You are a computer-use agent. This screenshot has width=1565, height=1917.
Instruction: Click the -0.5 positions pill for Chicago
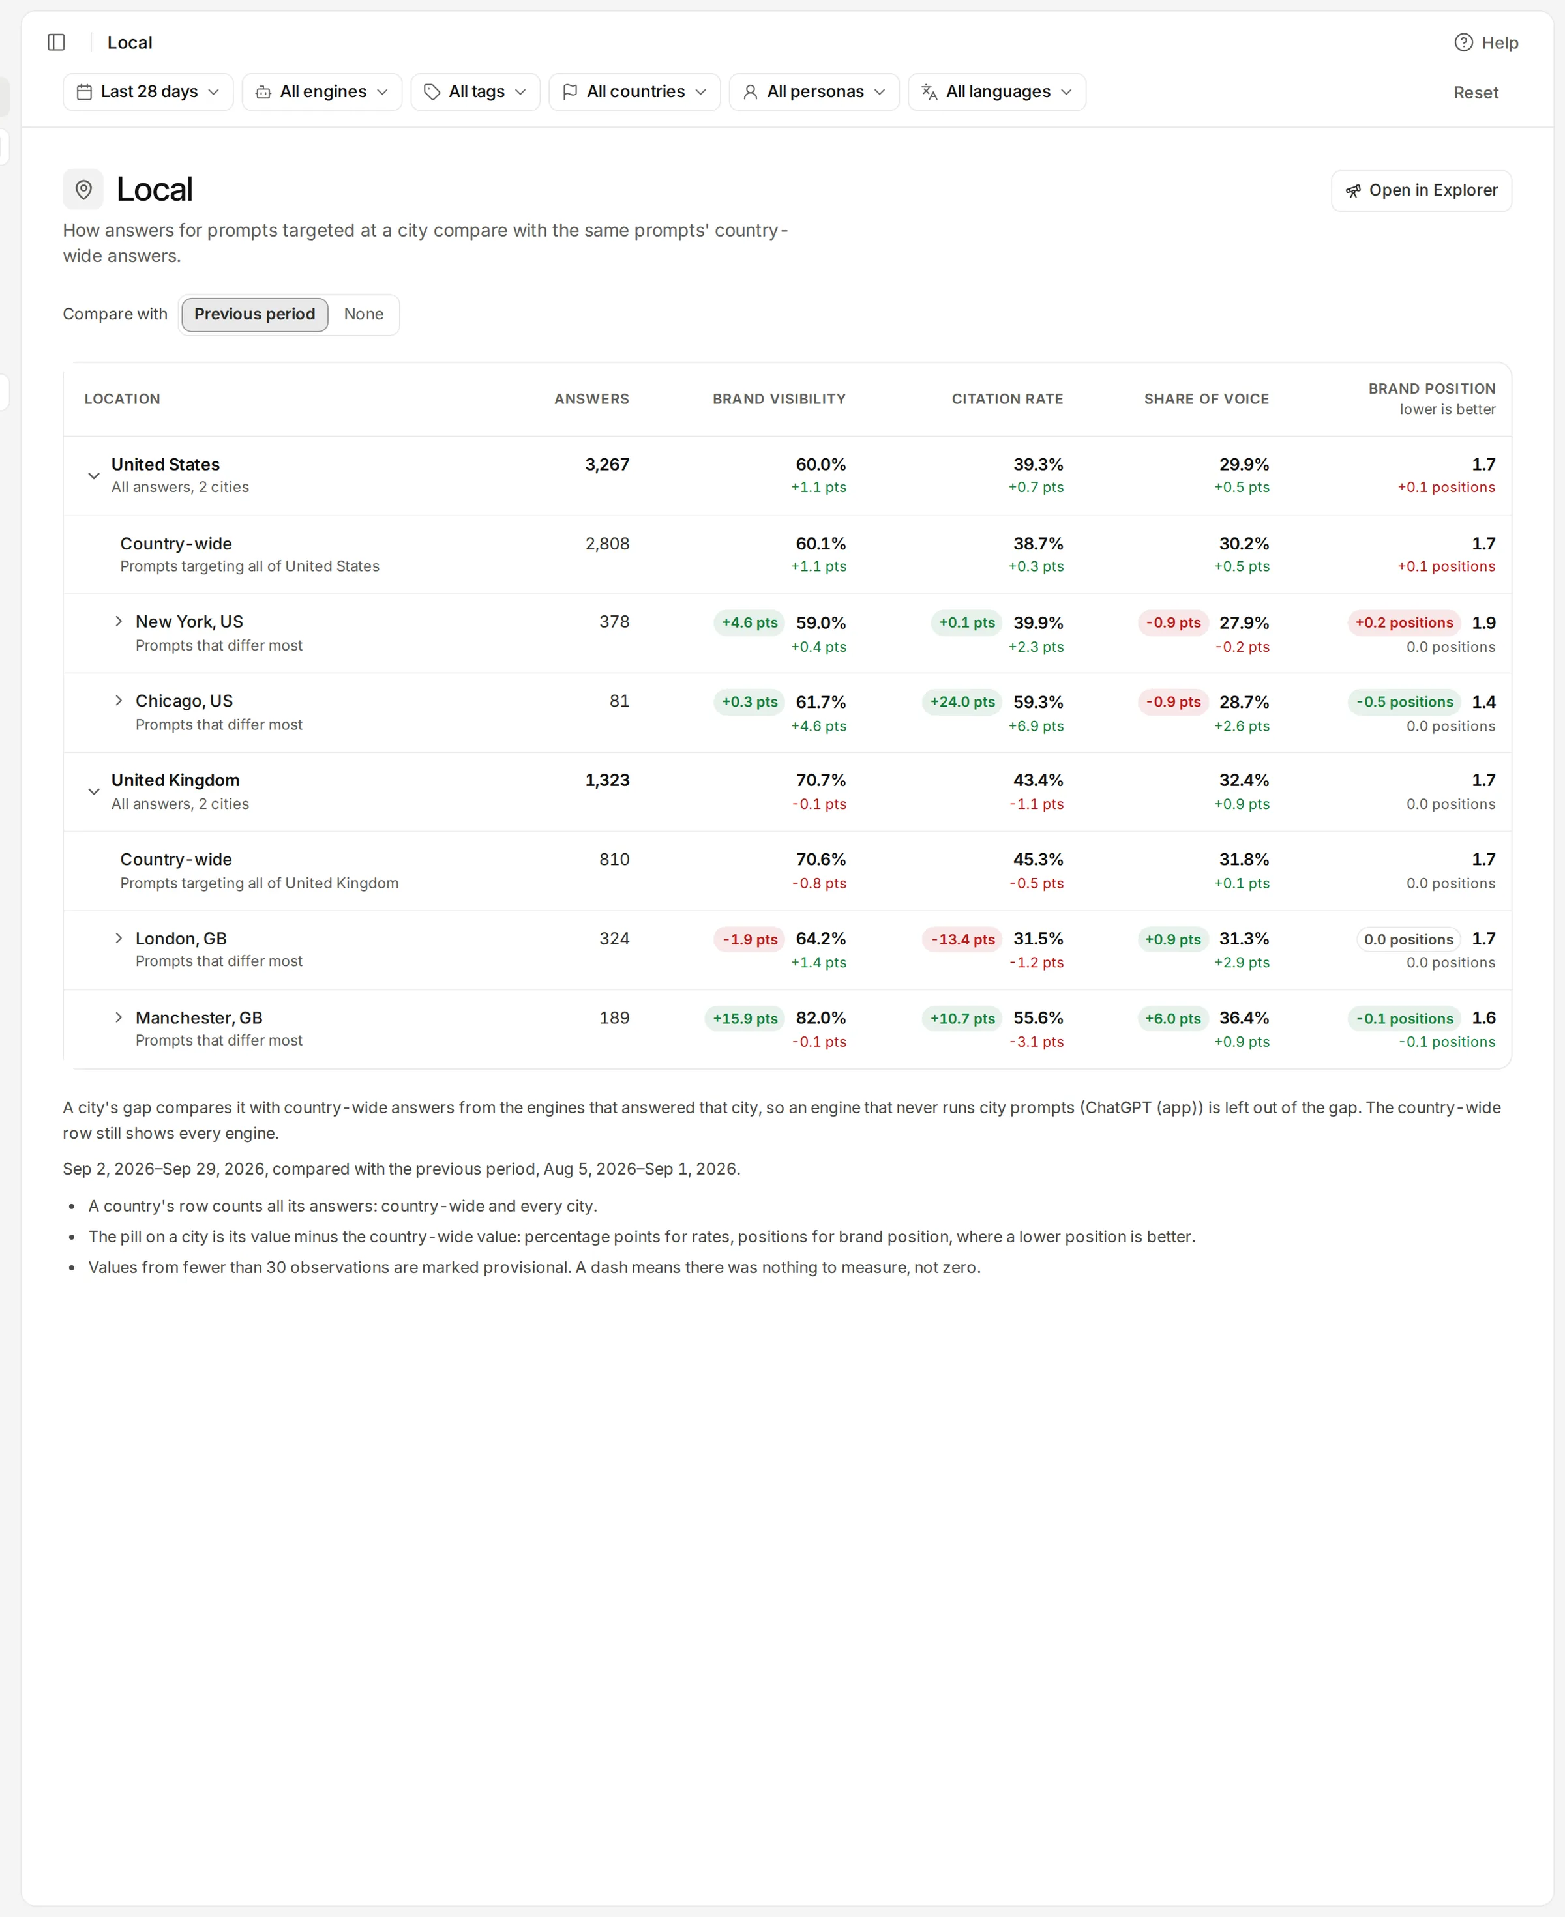[1405, 702]
